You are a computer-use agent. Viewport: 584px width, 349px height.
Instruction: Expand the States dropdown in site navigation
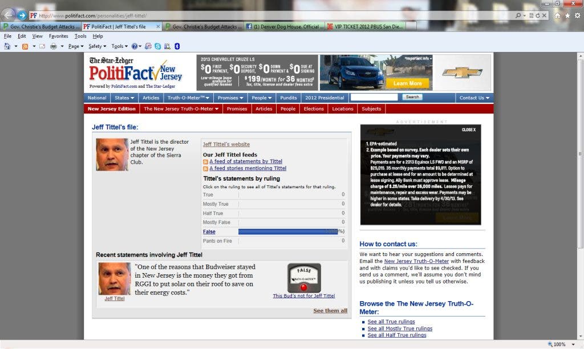coord(124,98)
